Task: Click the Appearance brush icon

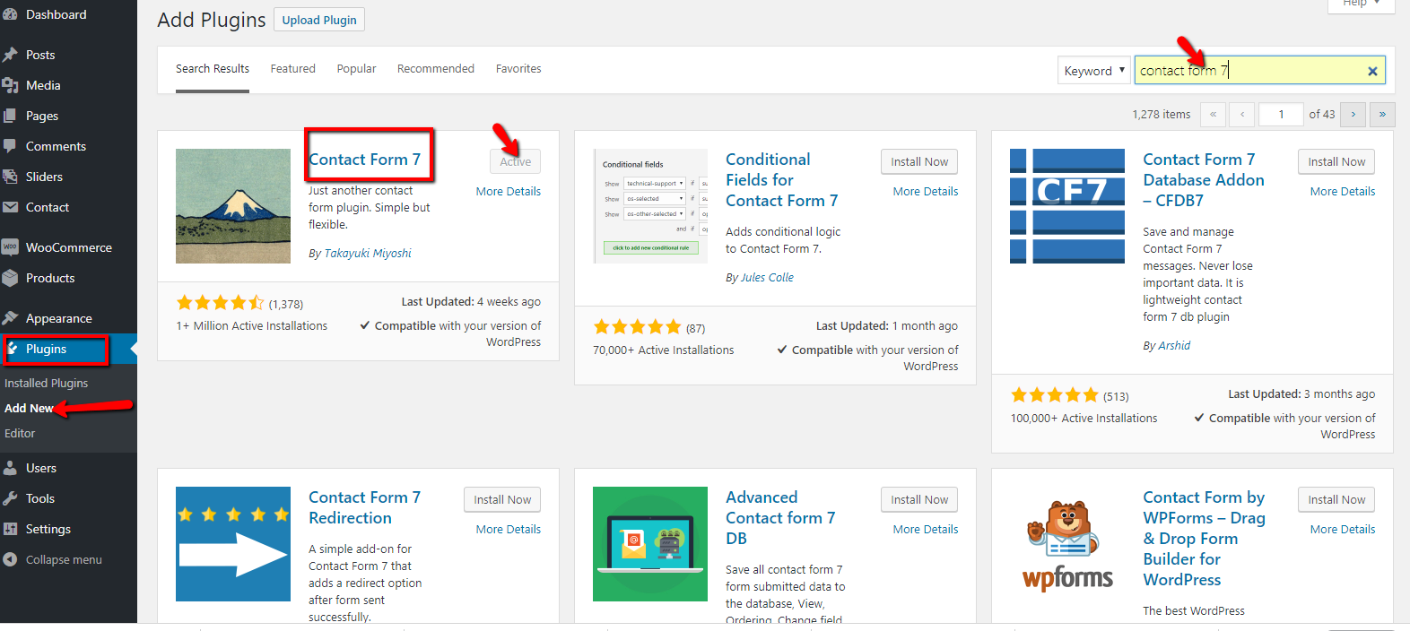Action: coord(10,318)
